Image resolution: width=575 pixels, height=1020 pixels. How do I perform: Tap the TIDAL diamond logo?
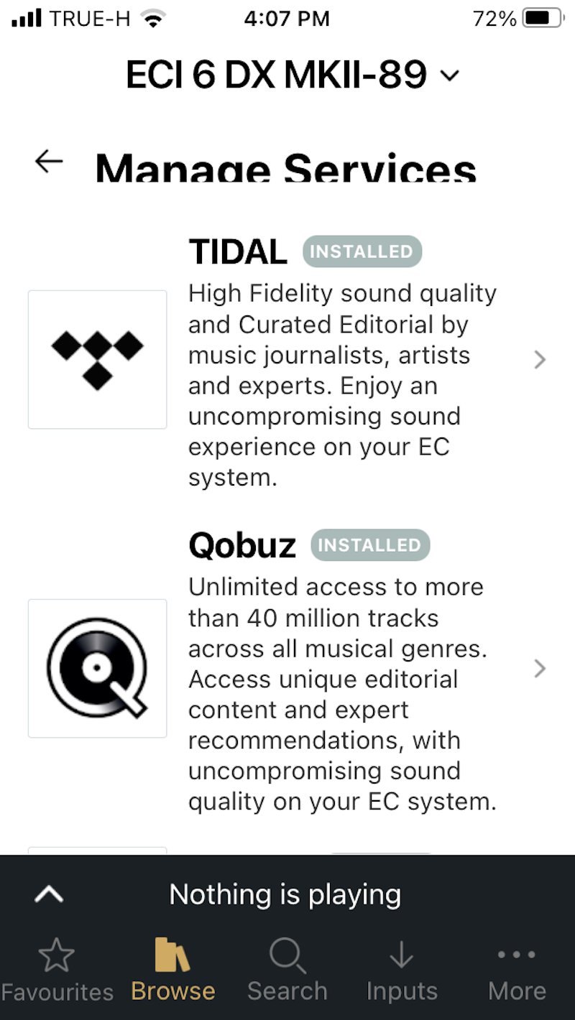click(98, 359)
